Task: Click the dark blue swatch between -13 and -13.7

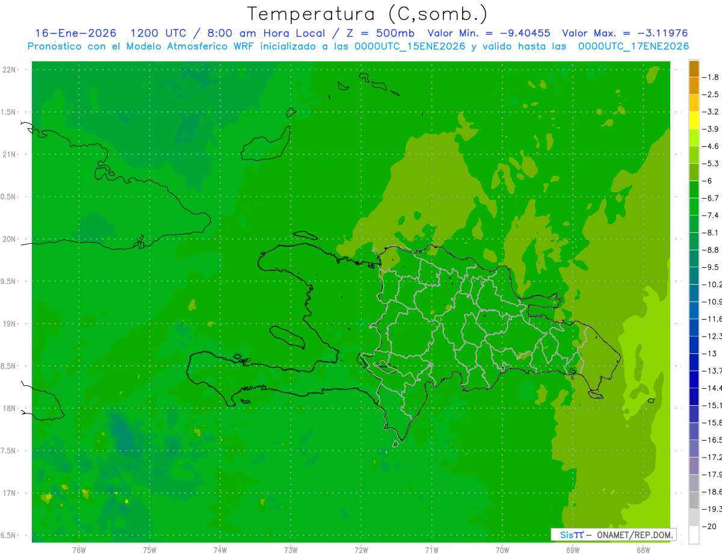Action: (x=694, y=362)
